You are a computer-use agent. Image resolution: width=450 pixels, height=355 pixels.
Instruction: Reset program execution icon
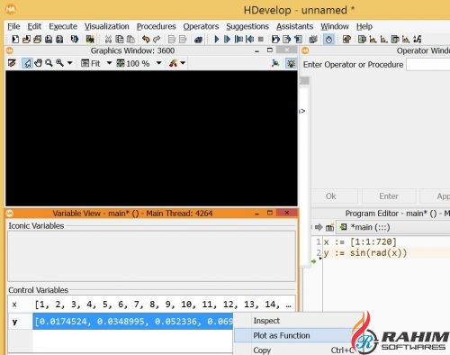pos(275,39)
